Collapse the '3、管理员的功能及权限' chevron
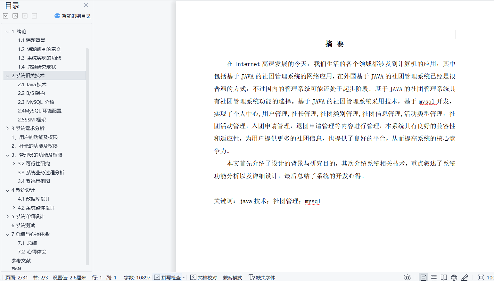The image size is (494, 281). click(7, 155)
